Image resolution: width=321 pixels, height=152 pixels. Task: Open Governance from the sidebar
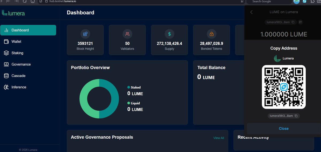click(28, 64)
